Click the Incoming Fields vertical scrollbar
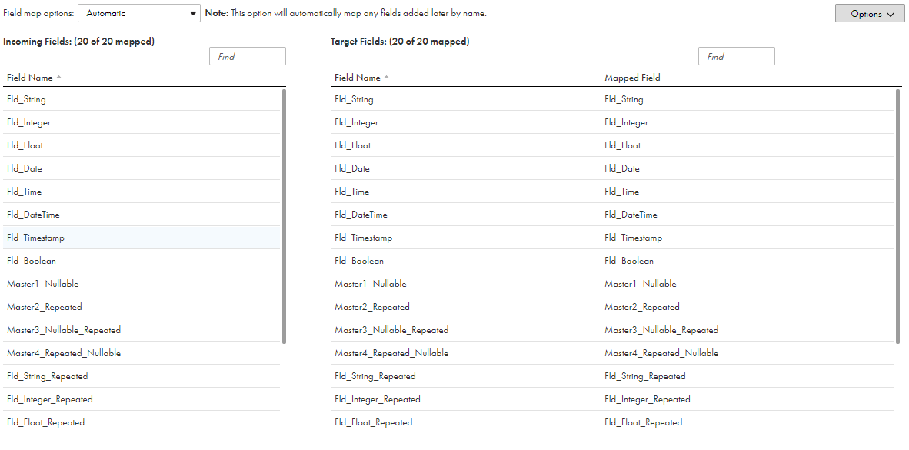The image size is (909, 450). (x=285, y=215)
